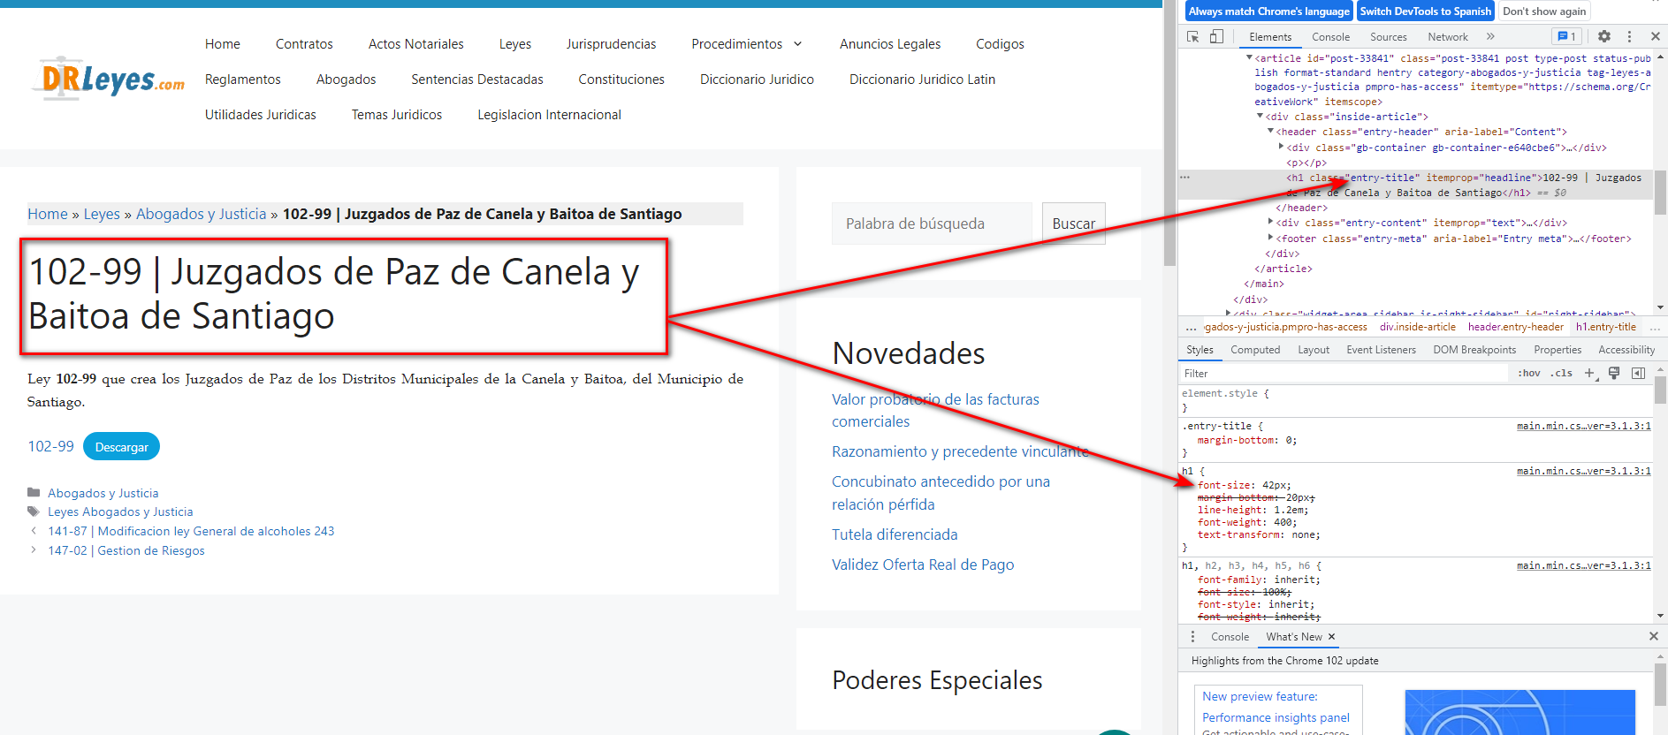Open the issues counter showing 1 message
The width and height of the screenshot is (1668, 735).
[1566, 36]
